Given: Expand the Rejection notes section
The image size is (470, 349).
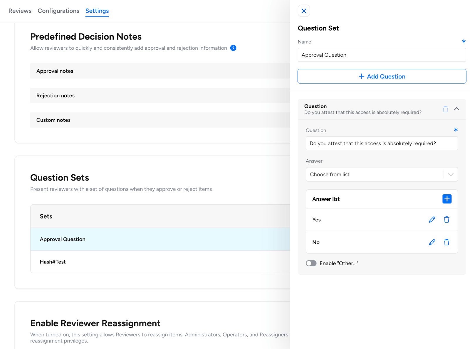Looking at the screenshot, I should (160, 96).
